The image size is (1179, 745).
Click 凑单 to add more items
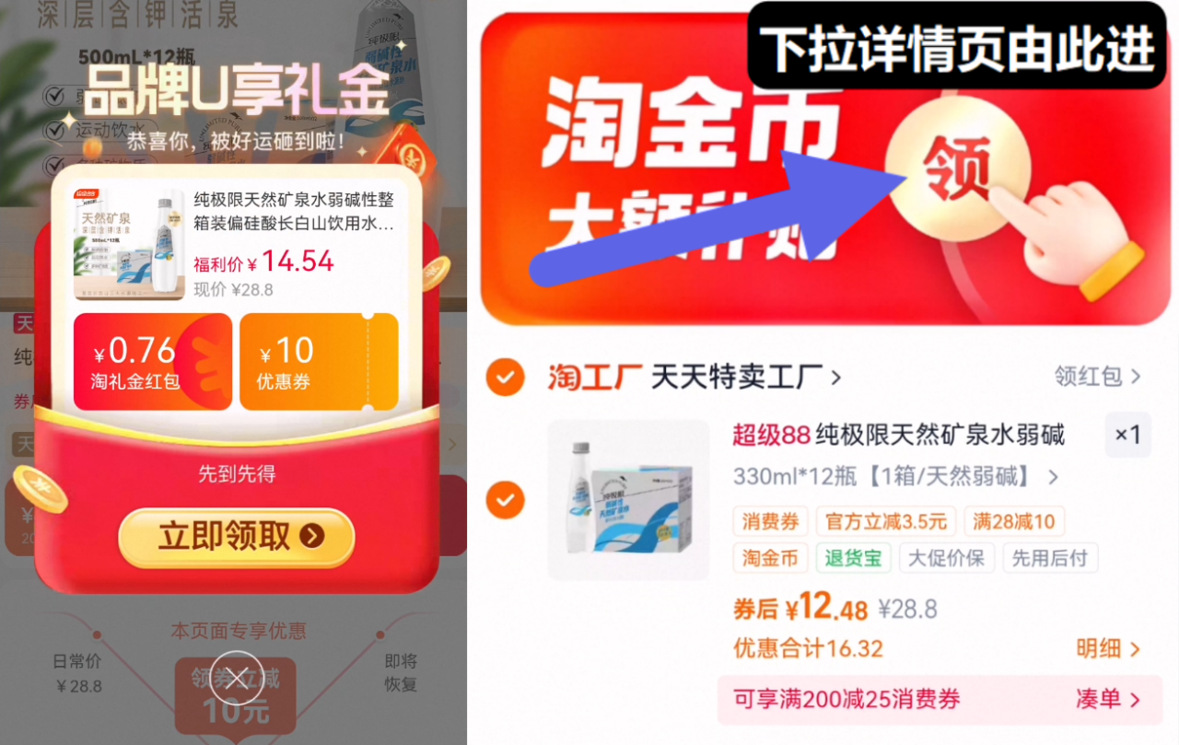click(1108, 699)
